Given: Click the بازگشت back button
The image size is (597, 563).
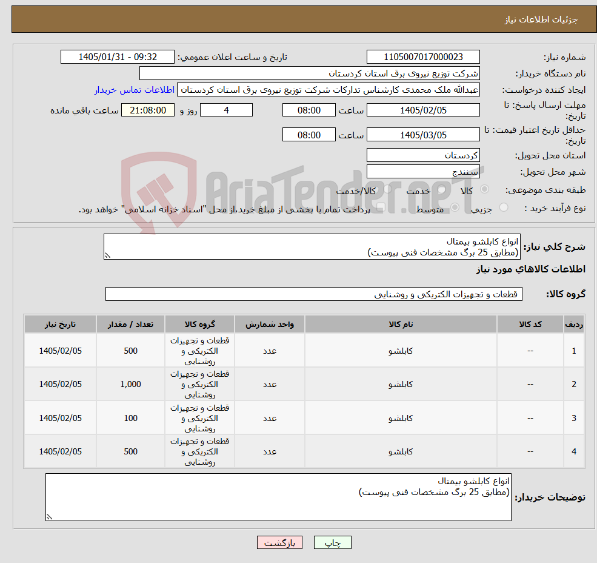Looking at the screenshot, I should click(x=279, y=542).
